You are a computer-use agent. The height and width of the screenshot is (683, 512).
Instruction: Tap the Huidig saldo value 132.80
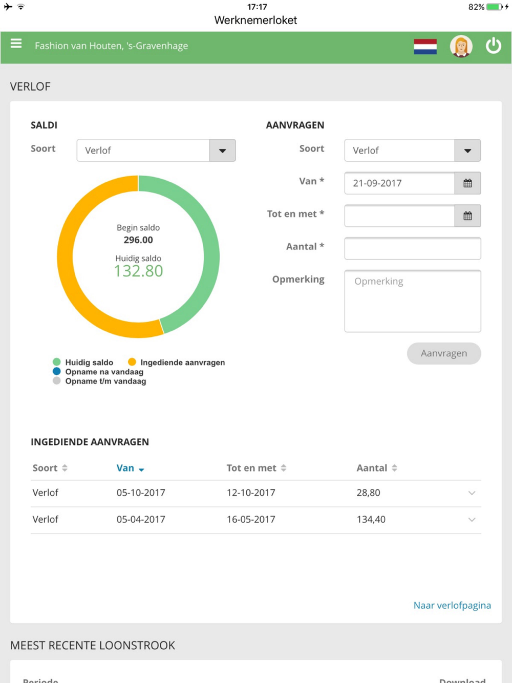138,271
